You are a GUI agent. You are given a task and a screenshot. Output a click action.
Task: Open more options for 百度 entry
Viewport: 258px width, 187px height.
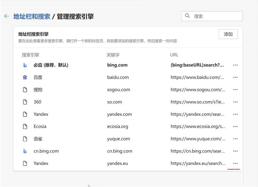(235, 77)
